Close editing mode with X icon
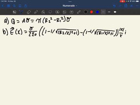Screen dimensions: 140x105 (x=132, y=6)
